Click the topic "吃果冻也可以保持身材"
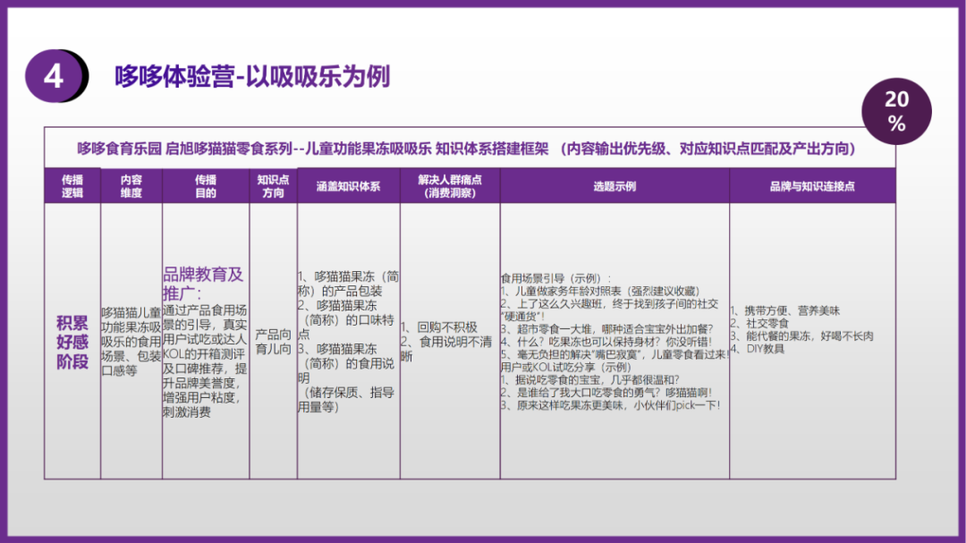 [606, 342]
